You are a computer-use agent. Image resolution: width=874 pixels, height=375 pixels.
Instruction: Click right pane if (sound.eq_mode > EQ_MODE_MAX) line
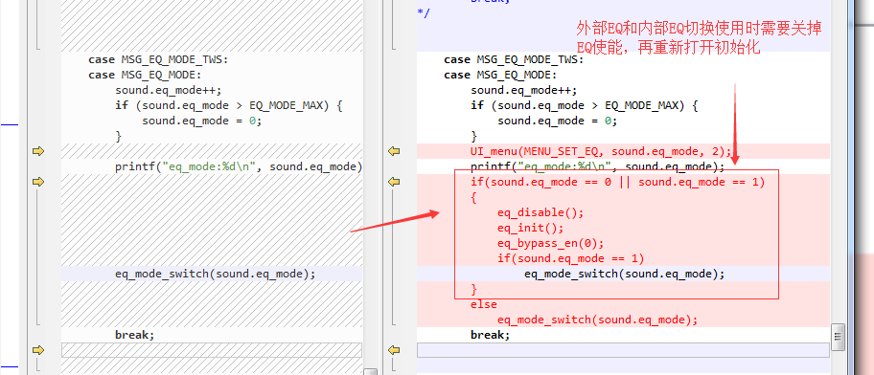(x=585, y=105)
